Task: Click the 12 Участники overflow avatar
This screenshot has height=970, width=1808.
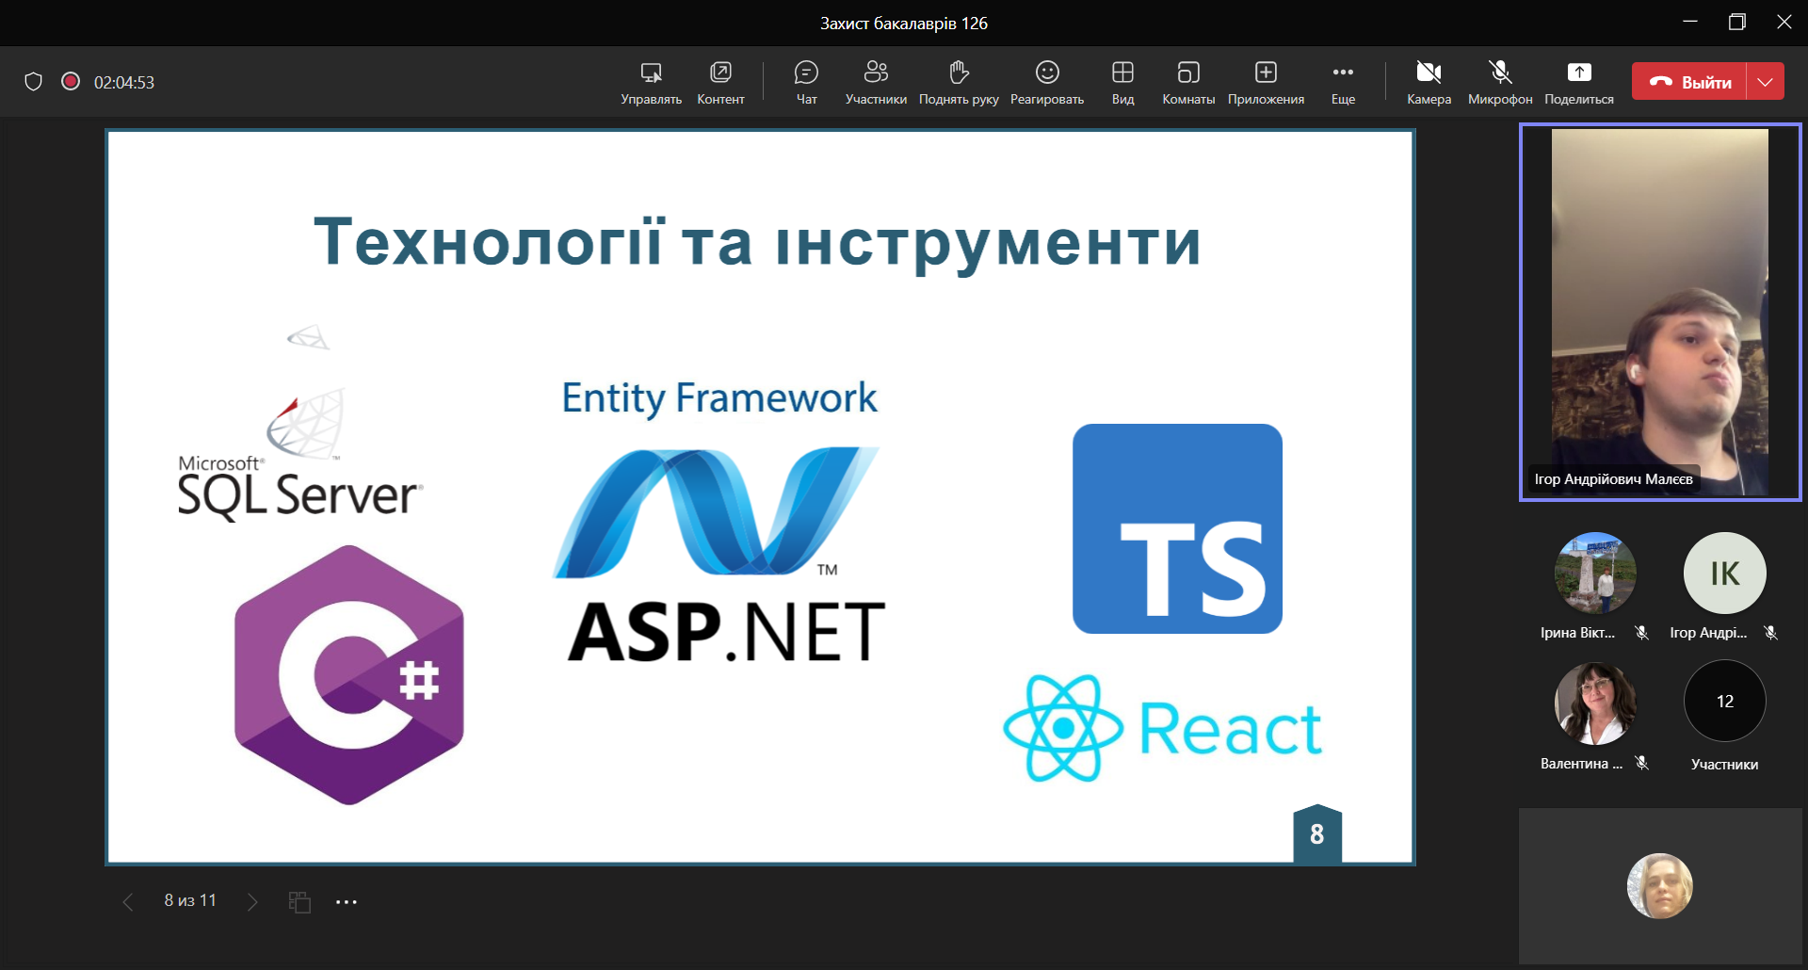Action: 1724,702
